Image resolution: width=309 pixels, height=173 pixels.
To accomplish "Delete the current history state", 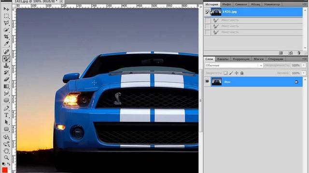I will coord(299,53).
